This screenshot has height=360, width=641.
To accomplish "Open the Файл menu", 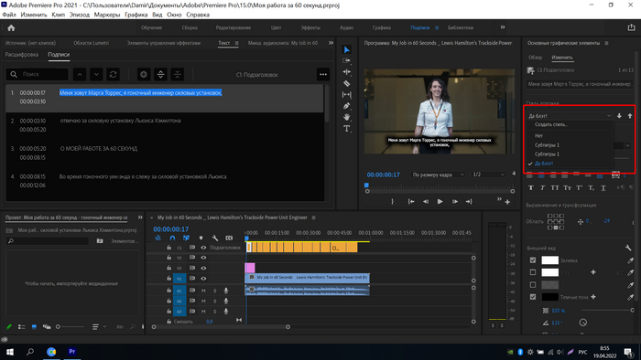I will [x=9, y=15].
